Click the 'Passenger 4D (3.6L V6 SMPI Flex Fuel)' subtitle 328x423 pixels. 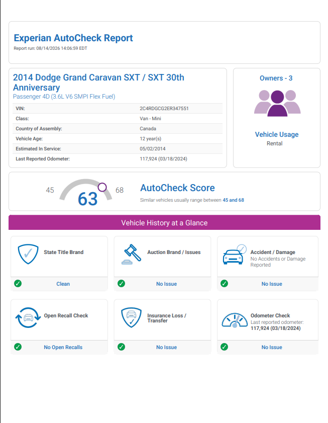click(64, 97)
